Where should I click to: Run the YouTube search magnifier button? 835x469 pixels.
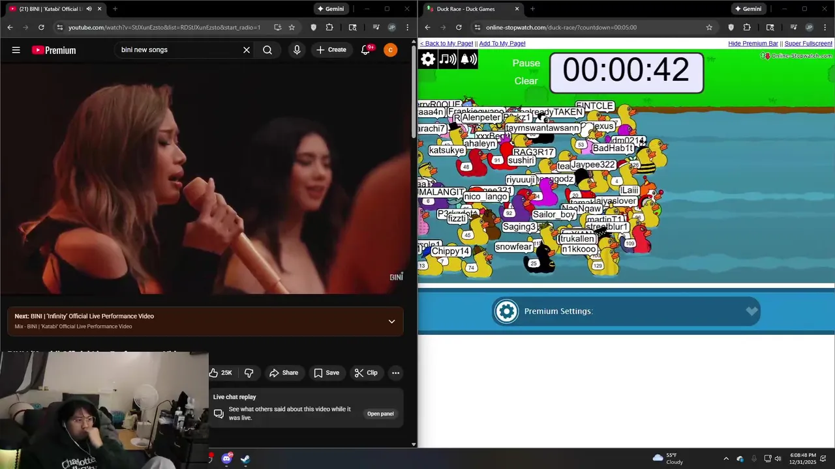[267, 50]
